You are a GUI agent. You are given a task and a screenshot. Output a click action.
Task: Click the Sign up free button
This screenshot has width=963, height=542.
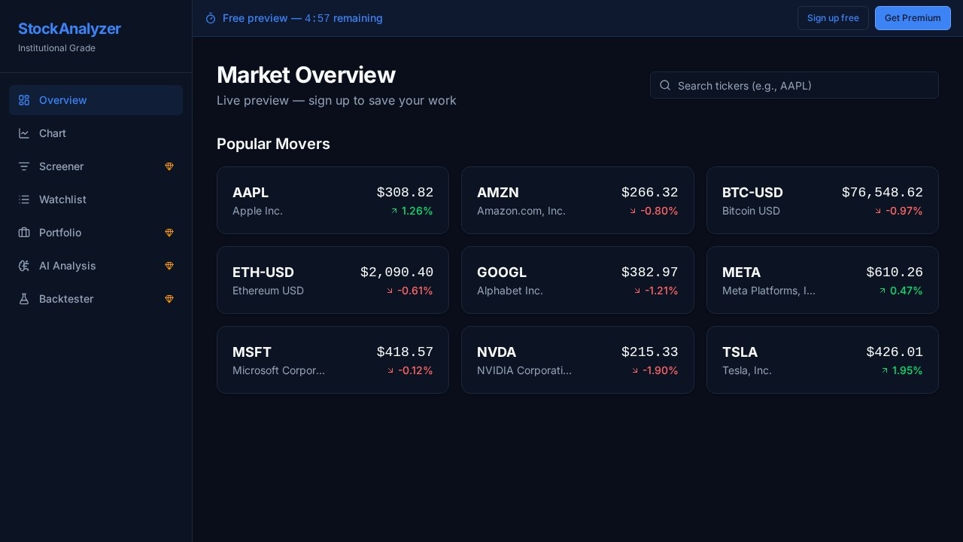(833, 18)
